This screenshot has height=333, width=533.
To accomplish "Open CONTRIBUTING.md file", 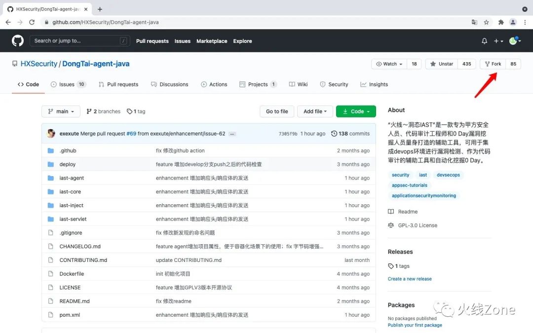I will (x=83, y=260).
